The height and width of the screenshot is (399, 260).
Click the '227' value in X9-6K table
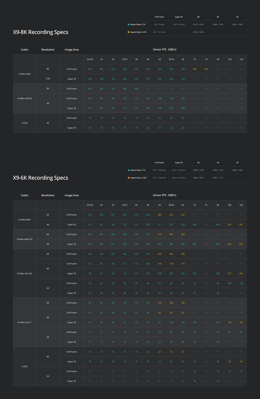click(x=113, y=215)
